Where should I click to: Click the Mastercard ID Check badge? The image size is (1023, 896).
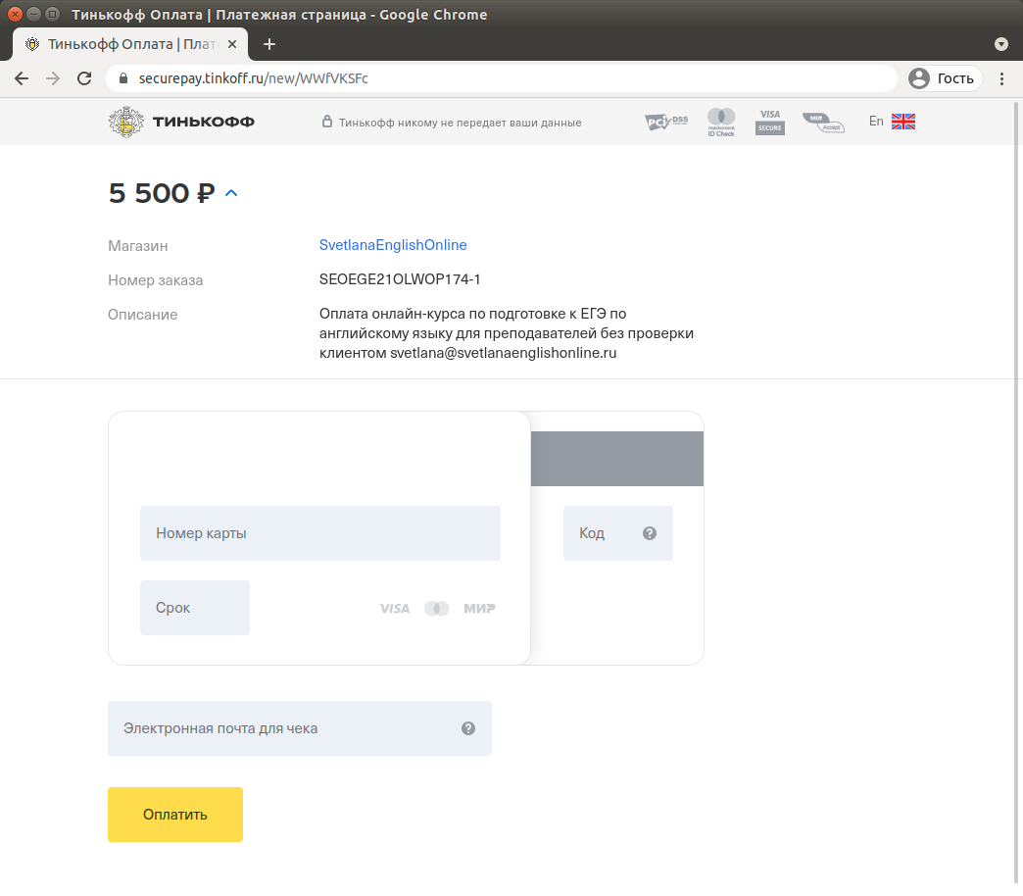pyautogui.click(x=721, y=122)
